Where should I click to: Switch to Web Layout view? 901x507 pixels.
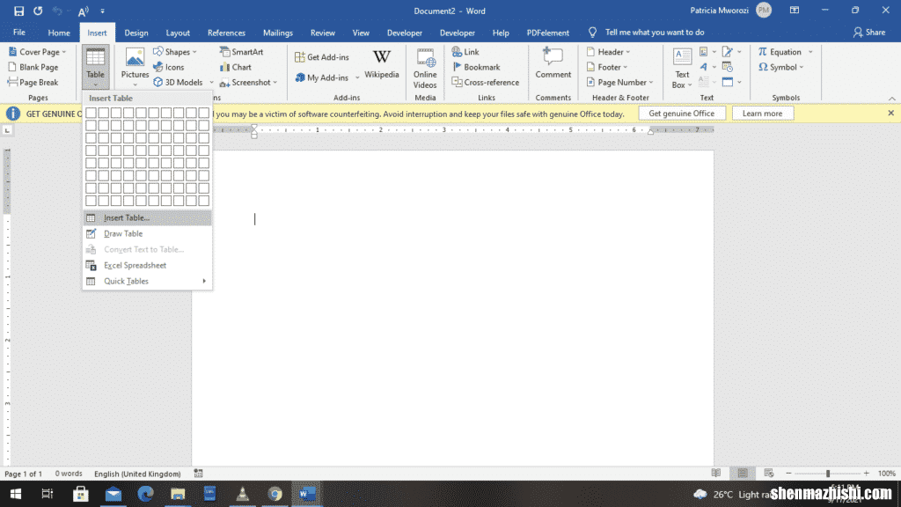[x=769, y=473]
